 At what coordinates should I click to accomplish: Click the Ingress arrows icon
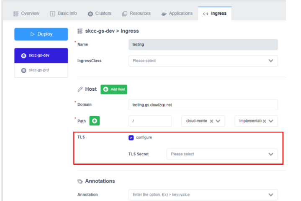point(206,14)
